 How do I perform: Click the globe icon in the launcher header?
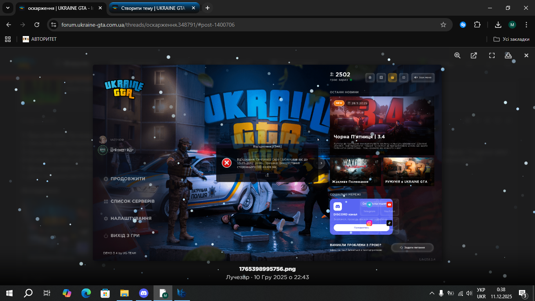(x=403, y=78)
